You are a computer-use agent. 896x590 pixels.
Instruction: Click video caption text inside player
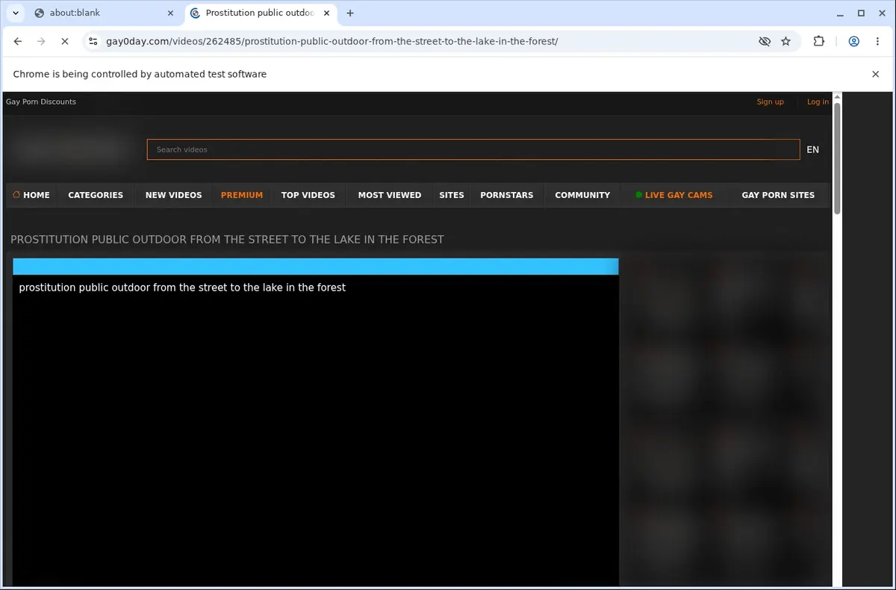(x=182, y=288)
